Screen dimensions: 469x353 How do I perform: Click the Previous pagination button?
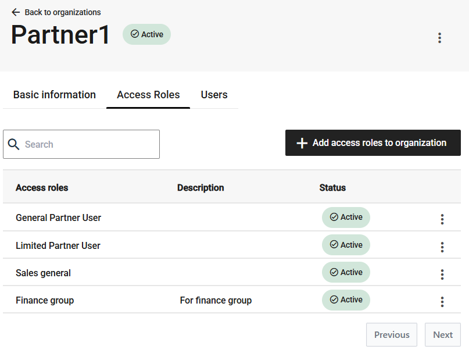pyautogui.click(x=391, y=334)
